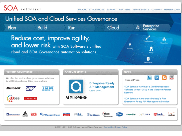
Task: Read the Enterprise-Ready API Management Solution announcement
Action: click(x=147, y=100)
